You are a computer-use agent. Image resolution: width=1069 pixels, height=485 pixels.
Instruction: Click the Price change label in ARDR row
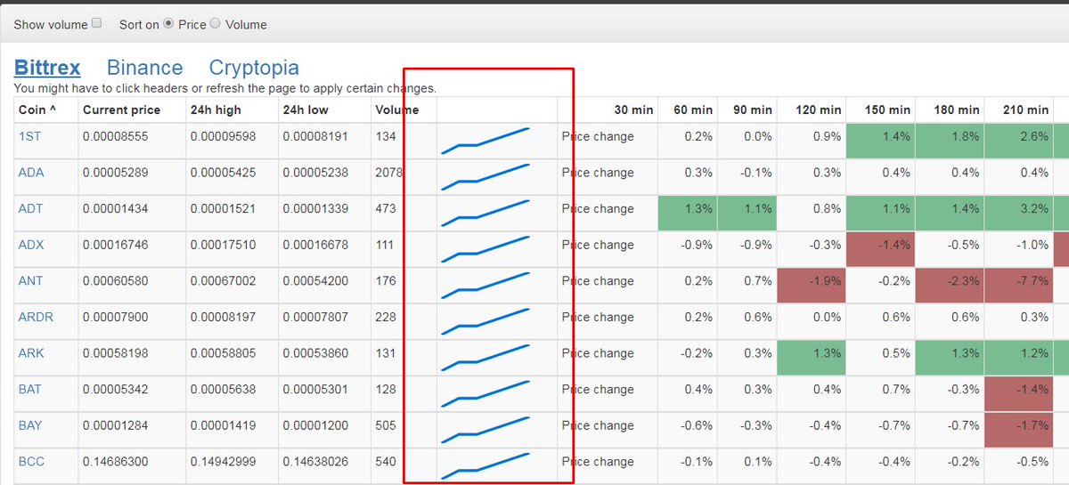click(598, 317)
